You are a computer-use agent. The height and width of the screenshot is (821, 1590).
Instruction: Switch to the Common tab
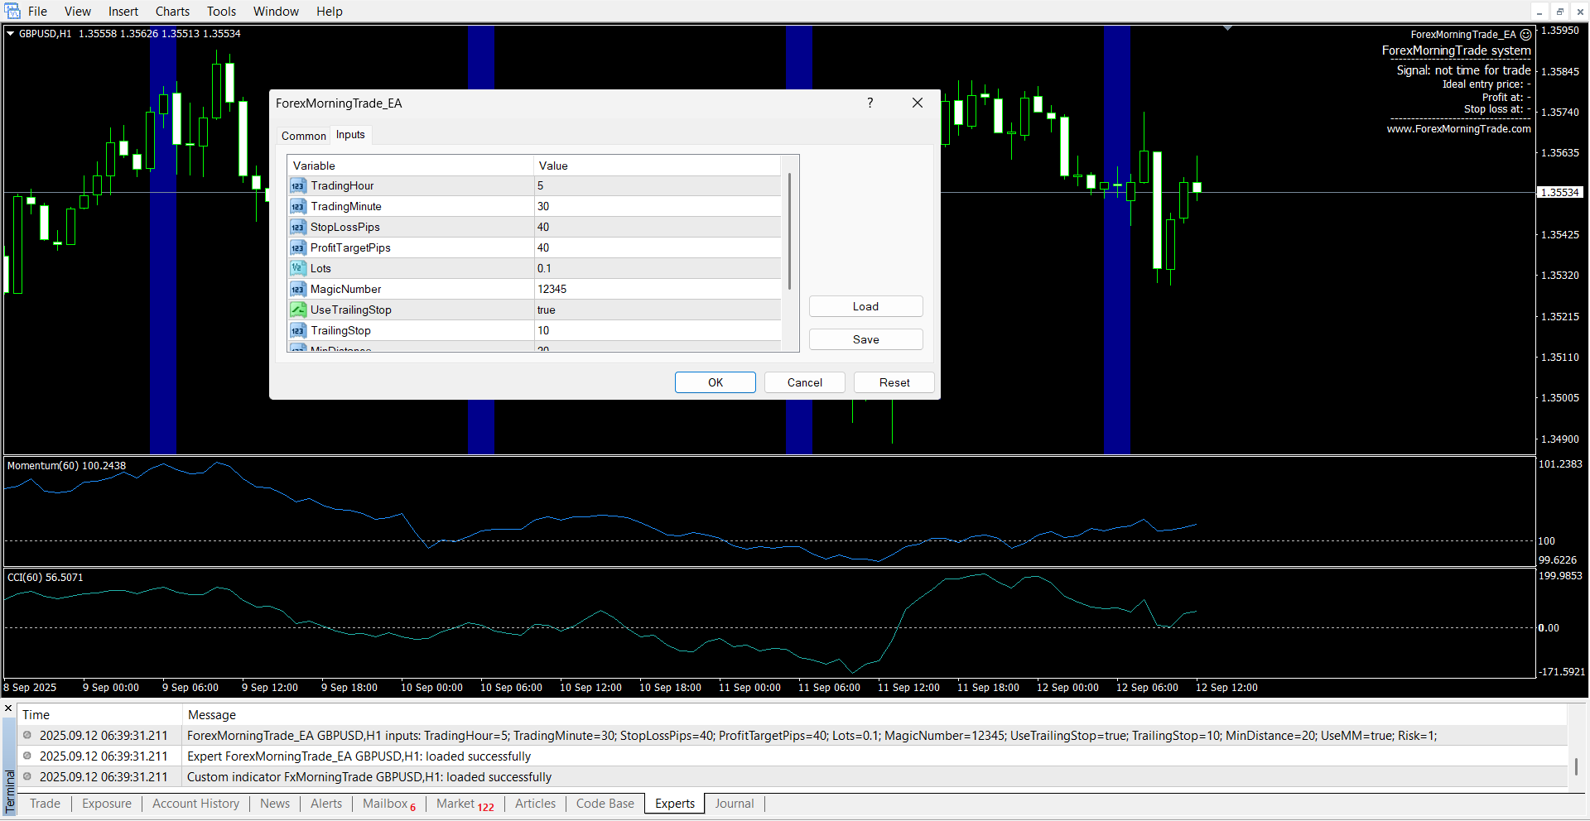303,136
